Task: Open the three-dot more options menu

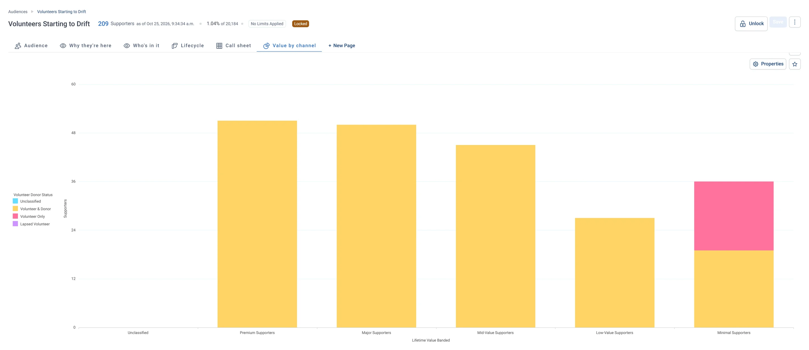Action: click(795, 22)
